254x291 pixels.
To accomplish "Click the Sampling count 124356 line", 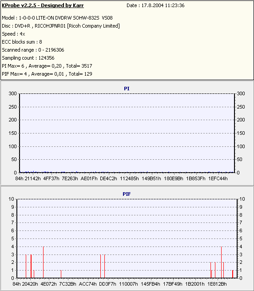I will point(28,58).
